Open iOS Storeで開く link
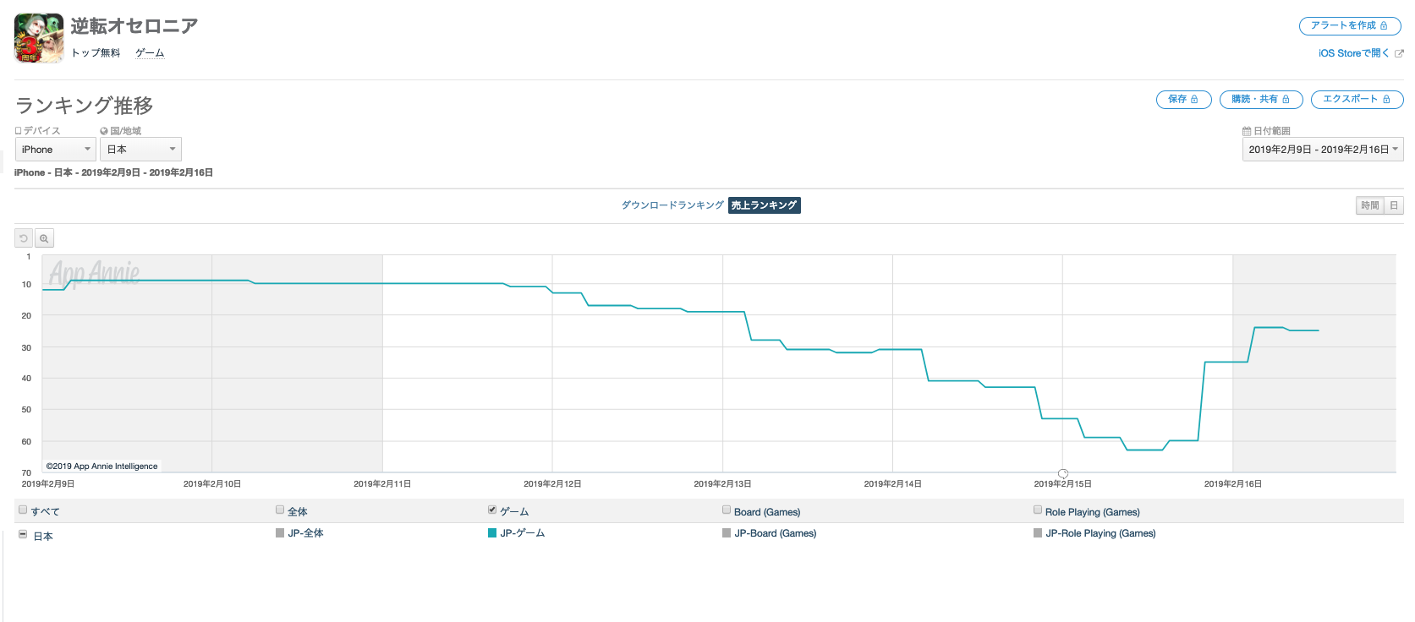Image resolution: width=1415 pixels, height=622 pixels. pos(1353,53)
